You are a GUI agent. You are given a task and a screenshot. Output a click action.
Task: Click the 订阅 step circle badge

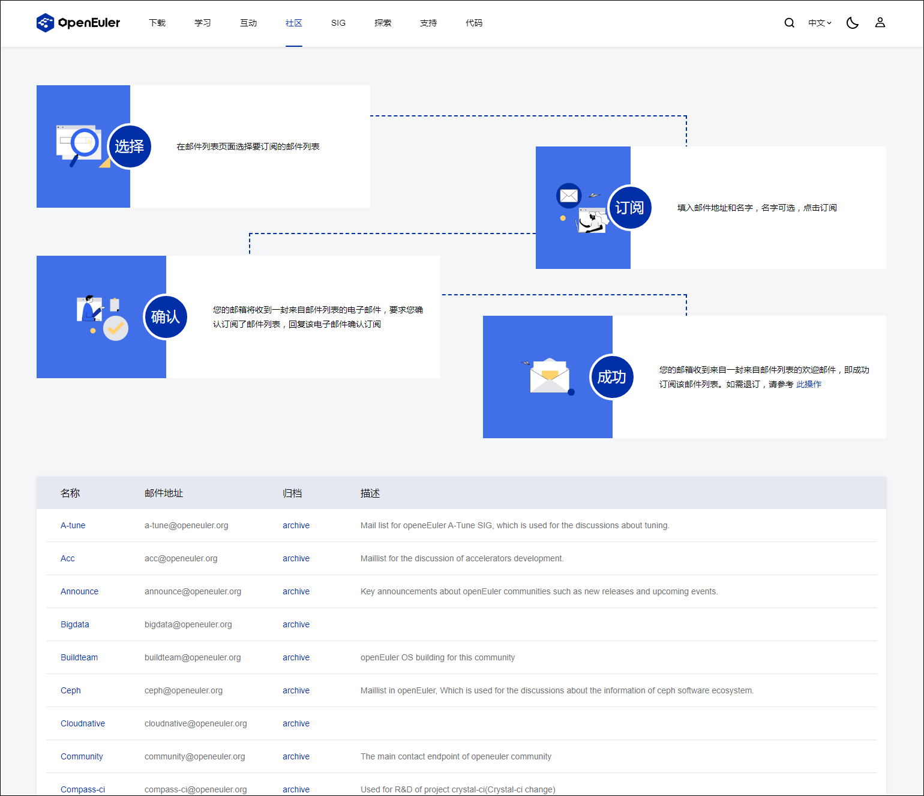tap(629, 208)
